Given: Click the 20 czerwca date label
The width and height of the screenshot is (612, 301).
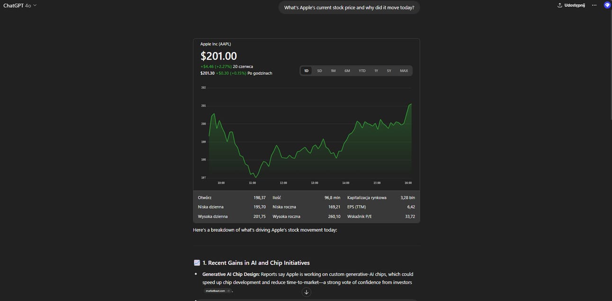Looking at the screenshot, I should pyautogui.click(x=243, y=67).
